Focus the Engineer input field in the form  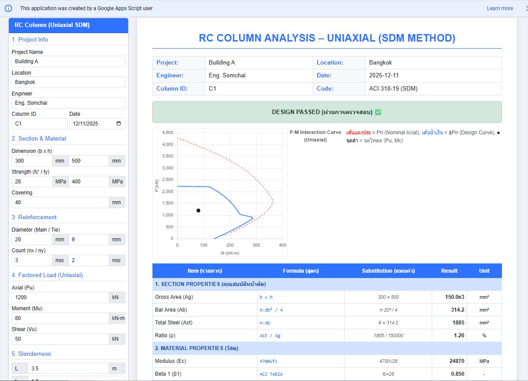click(68, 103)
